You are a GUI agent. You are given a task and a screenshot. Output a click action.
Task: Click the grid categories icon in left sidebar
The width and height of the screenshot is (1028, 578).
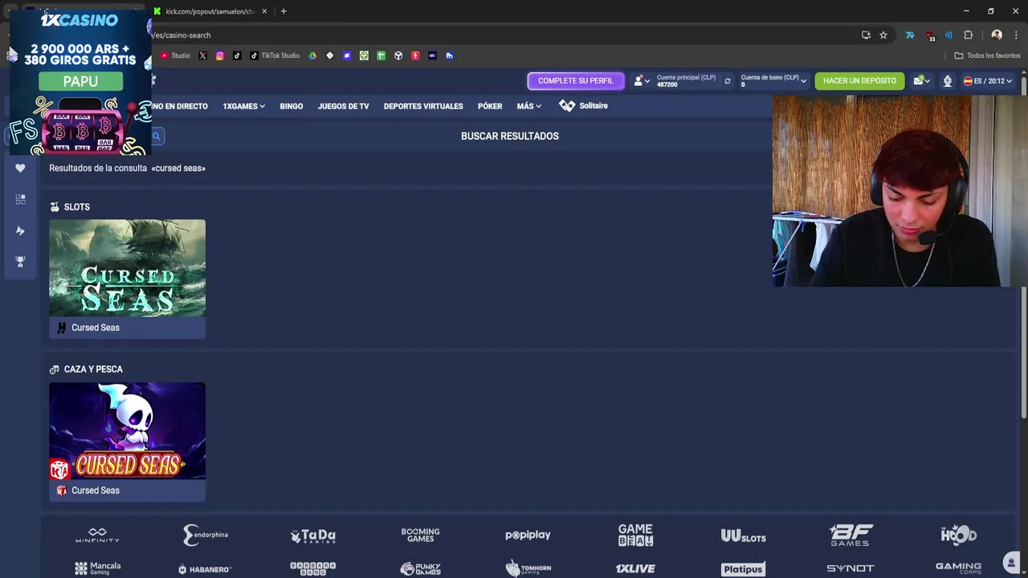coord(20,199)
